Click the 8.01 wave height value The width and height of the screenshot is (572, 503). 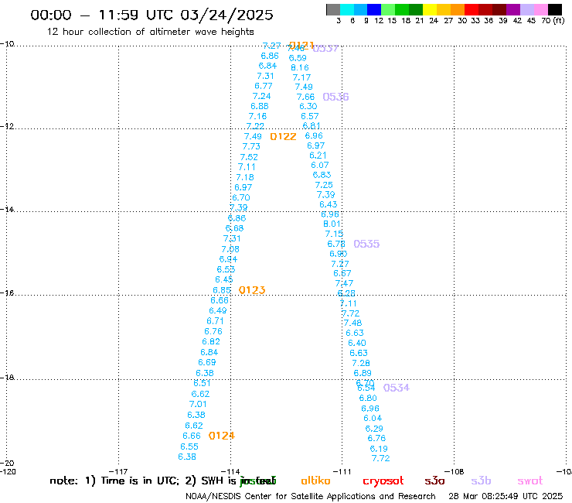pyautogui.click(x=332, y=224)
